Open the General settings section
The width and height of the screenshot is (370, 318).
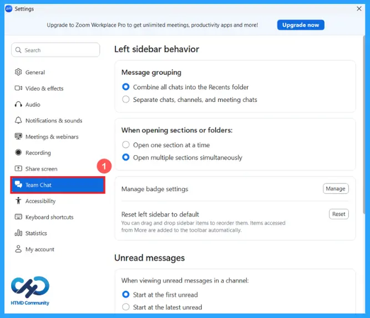tap(58, 72)
